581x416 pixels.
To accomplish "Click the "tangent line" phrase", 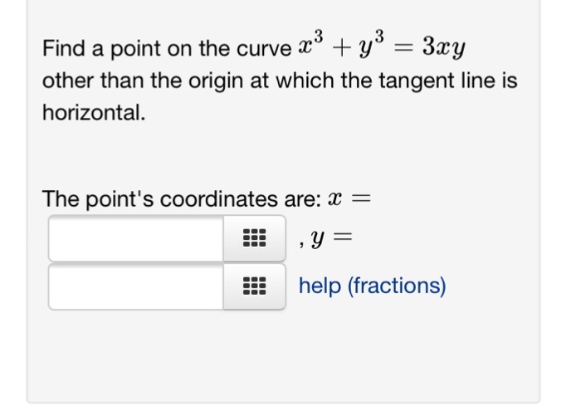I will tap(437, 81).
